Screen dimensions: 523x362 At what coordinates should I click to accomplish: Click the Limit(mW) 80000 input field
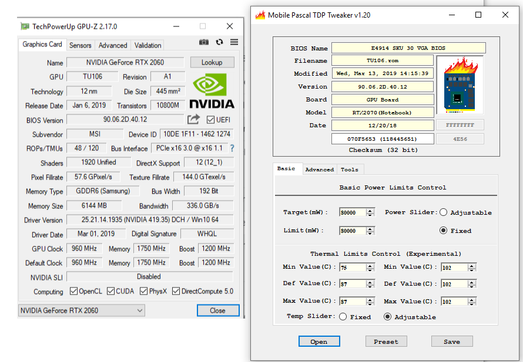click(353, 231)
